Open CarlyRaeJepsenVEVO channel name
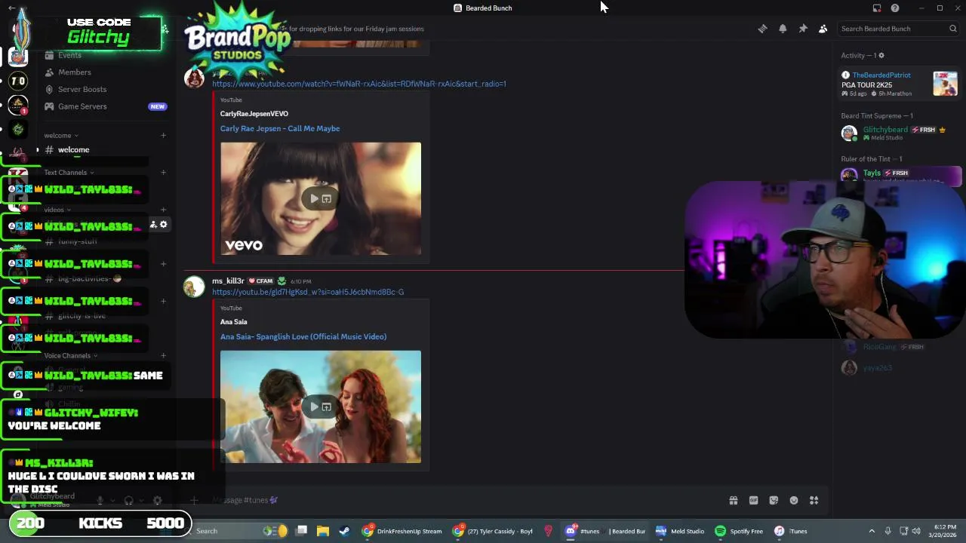The width and height of the screenshot is (966, 543). (254, 114)
